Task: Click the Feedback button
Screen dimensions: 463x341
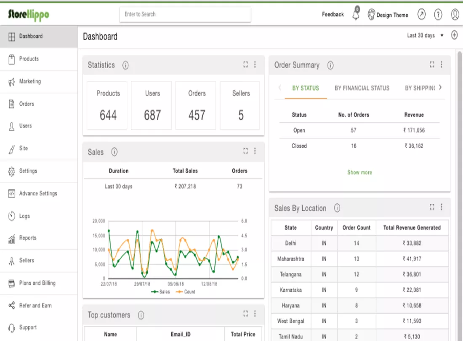Action: click(333, 14)
